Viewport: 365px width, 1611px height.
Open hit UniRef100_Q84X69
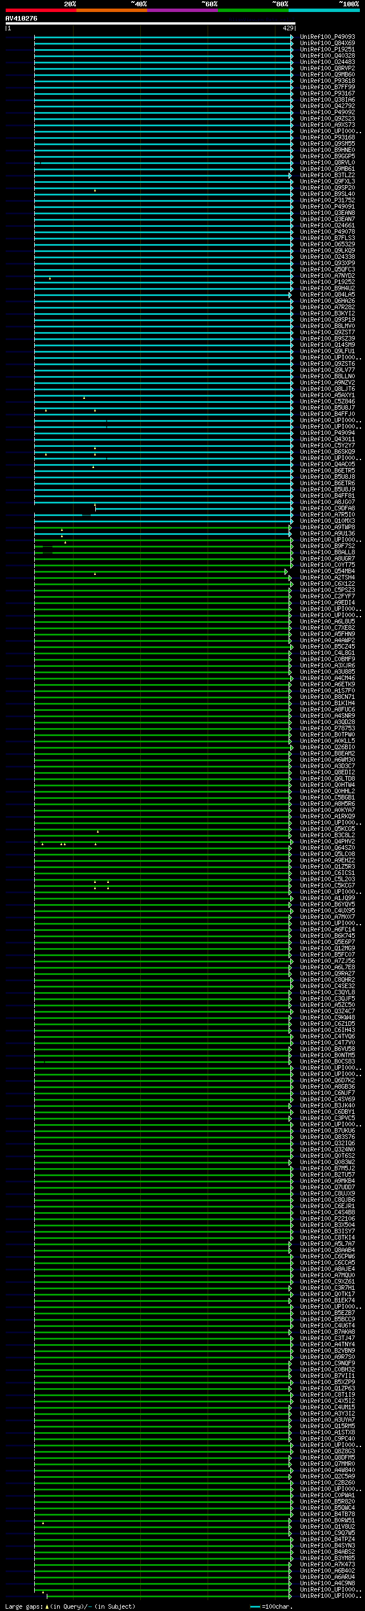point(327,43)
